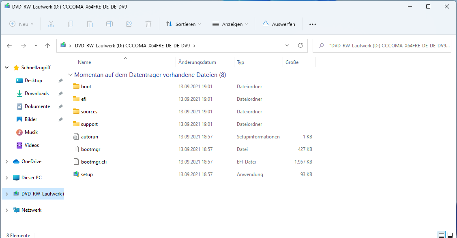The width and height of the screenshot is (457, 238).
Task: Click 'Setupinformationen' type cell
Action: [258, 137]
